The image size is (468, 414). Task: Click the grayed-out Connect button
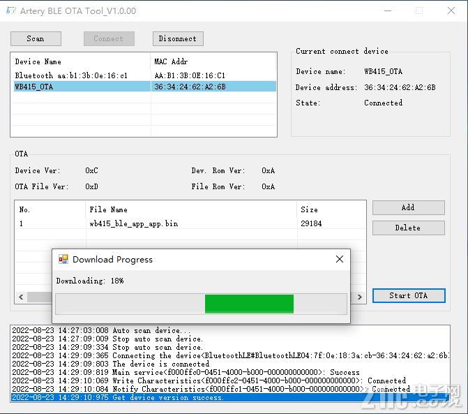(109, 39)
